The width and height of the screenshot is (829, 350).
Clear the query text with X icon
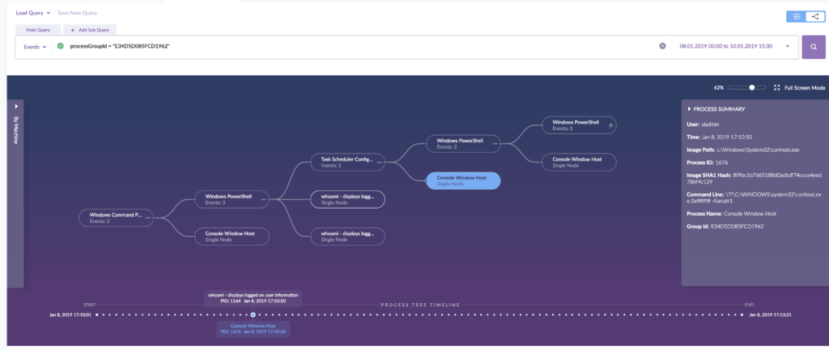pyautogui.click(x=662, y=46)
